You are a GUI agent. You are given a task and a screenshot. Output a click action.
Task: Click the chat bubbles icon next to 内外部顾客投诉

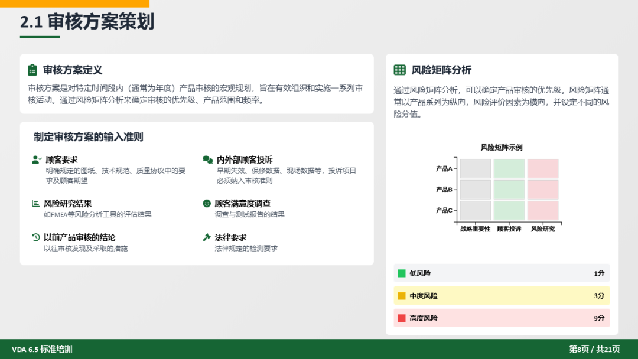(x=207, y=159)
